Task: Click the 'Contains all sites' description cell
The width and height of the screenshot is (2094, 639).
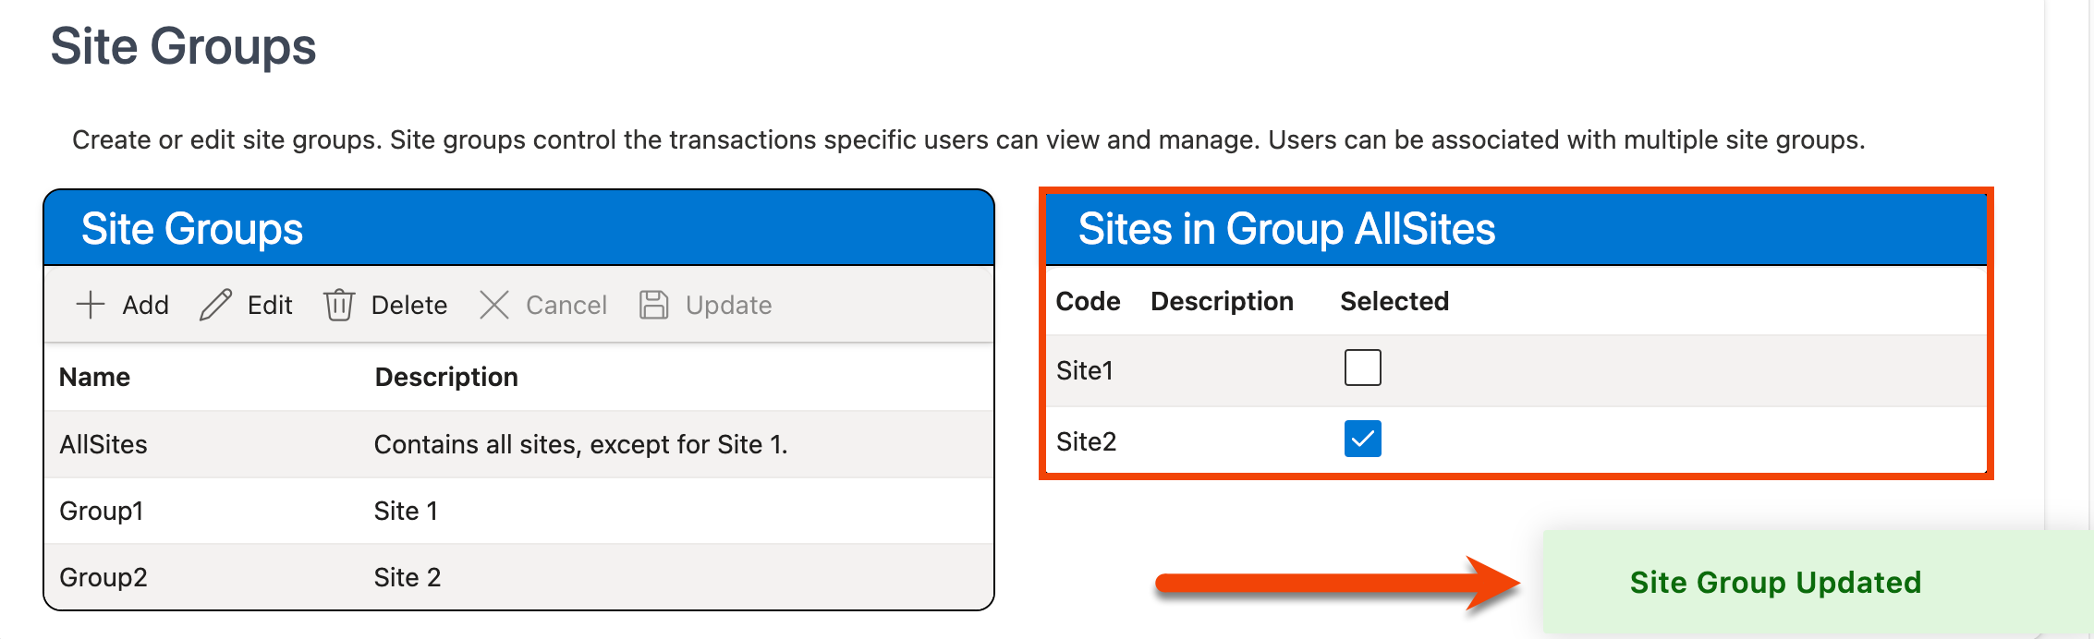Action: (580, 444)
